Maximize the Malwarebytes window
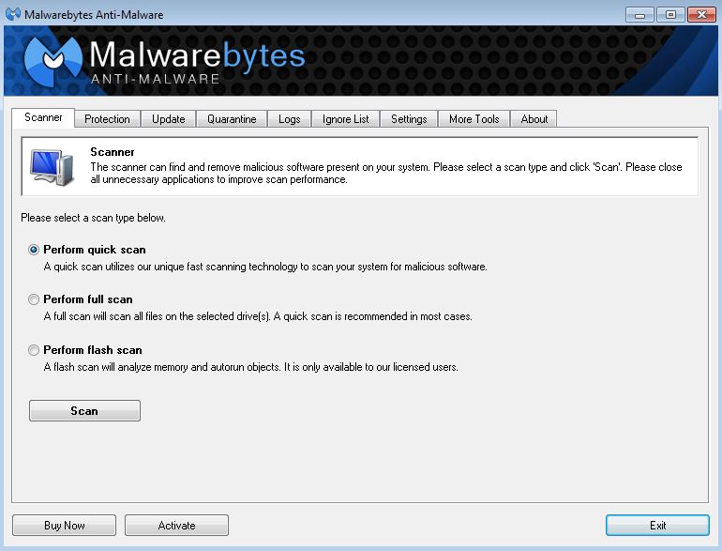The width and height of the screenshot is (722, 551). (670, 15)
